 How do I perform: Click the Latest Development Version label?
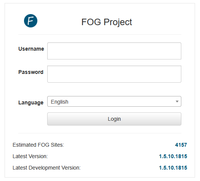(46, 168)
